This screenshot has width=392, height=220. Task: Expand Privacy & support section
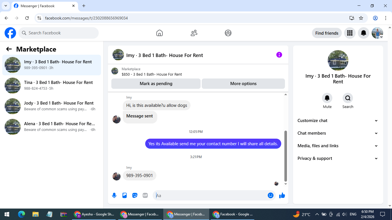click(x=338, y=158)
